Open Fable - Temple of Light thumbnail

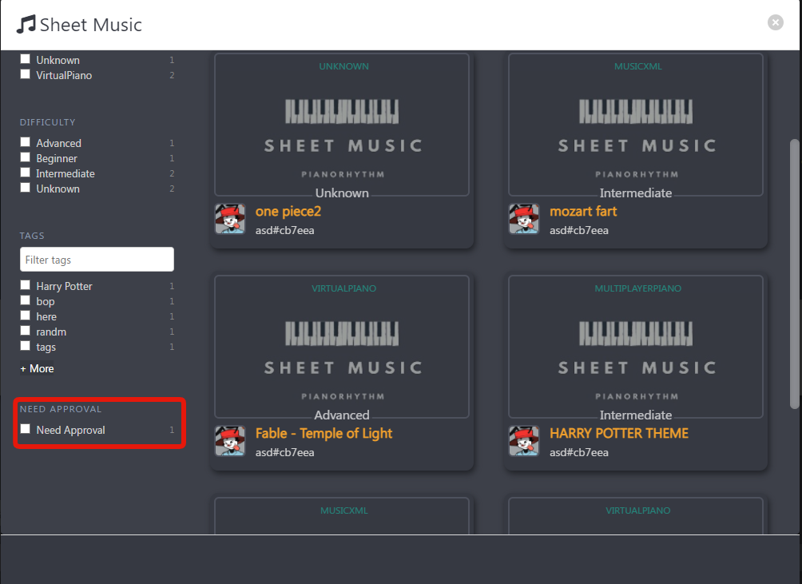pos(342,346)
